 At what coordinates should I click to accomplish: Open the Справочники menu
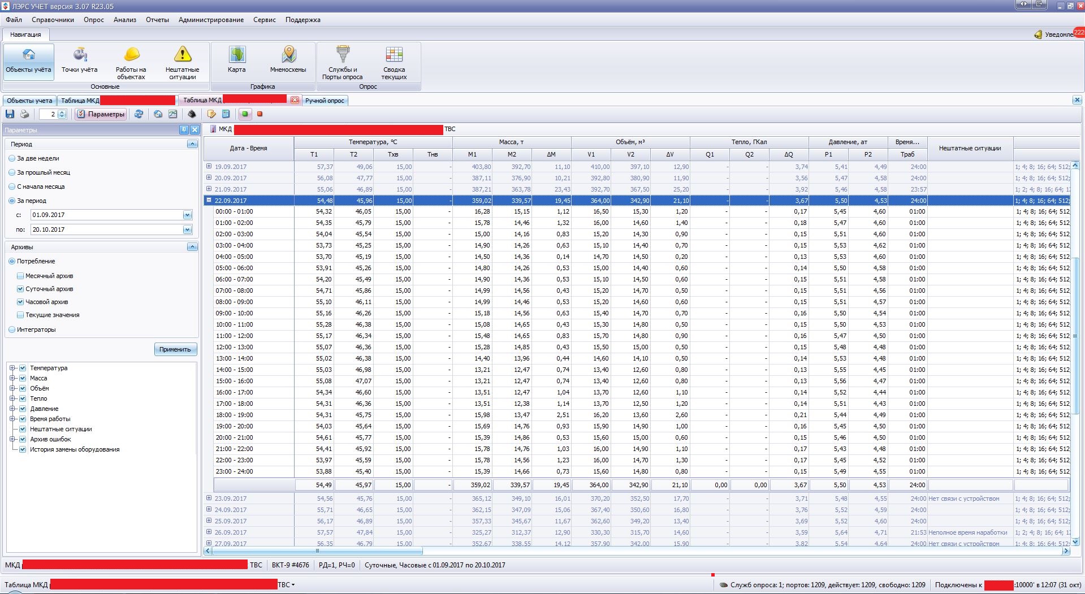(x=53, y=20)
